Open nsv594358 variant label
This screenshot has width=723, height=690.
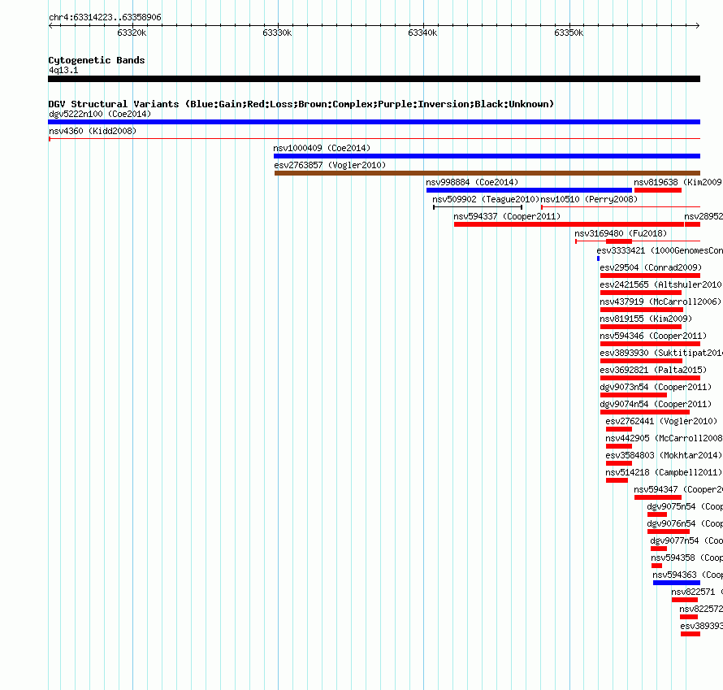click(x=686, y=558)
